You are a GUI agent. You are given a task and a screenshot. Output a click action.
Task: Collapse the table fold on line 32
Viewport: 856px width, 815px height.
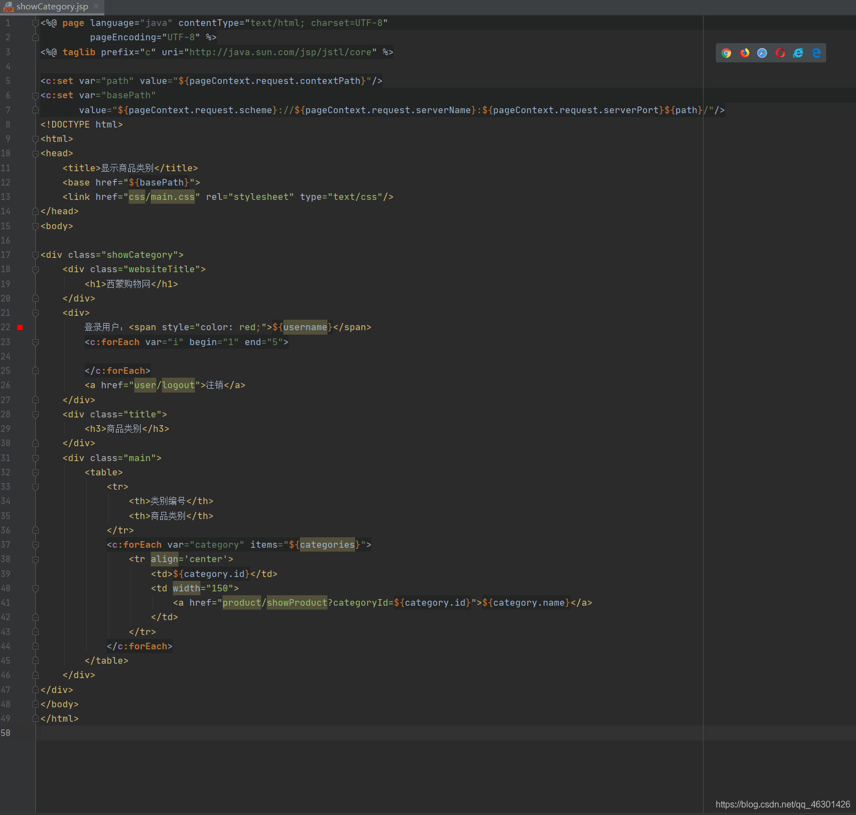point(35,473)
